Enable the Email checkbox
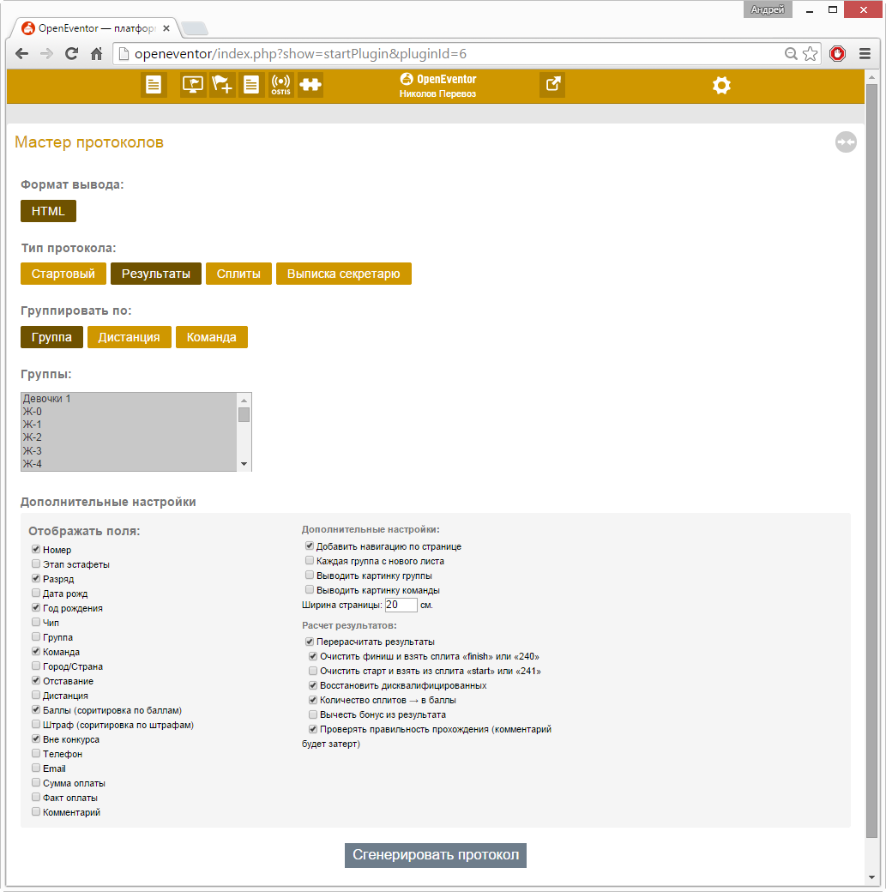Screen dimensions: 886x892 pos(36,768)
